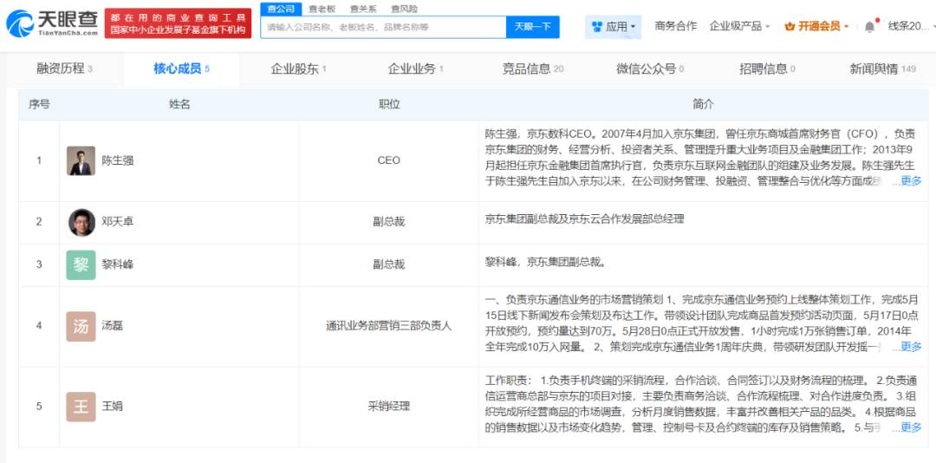Screen dimensions: 936x463
Task: Select the 查风险 search mode tab
Action: pos(403,9)
